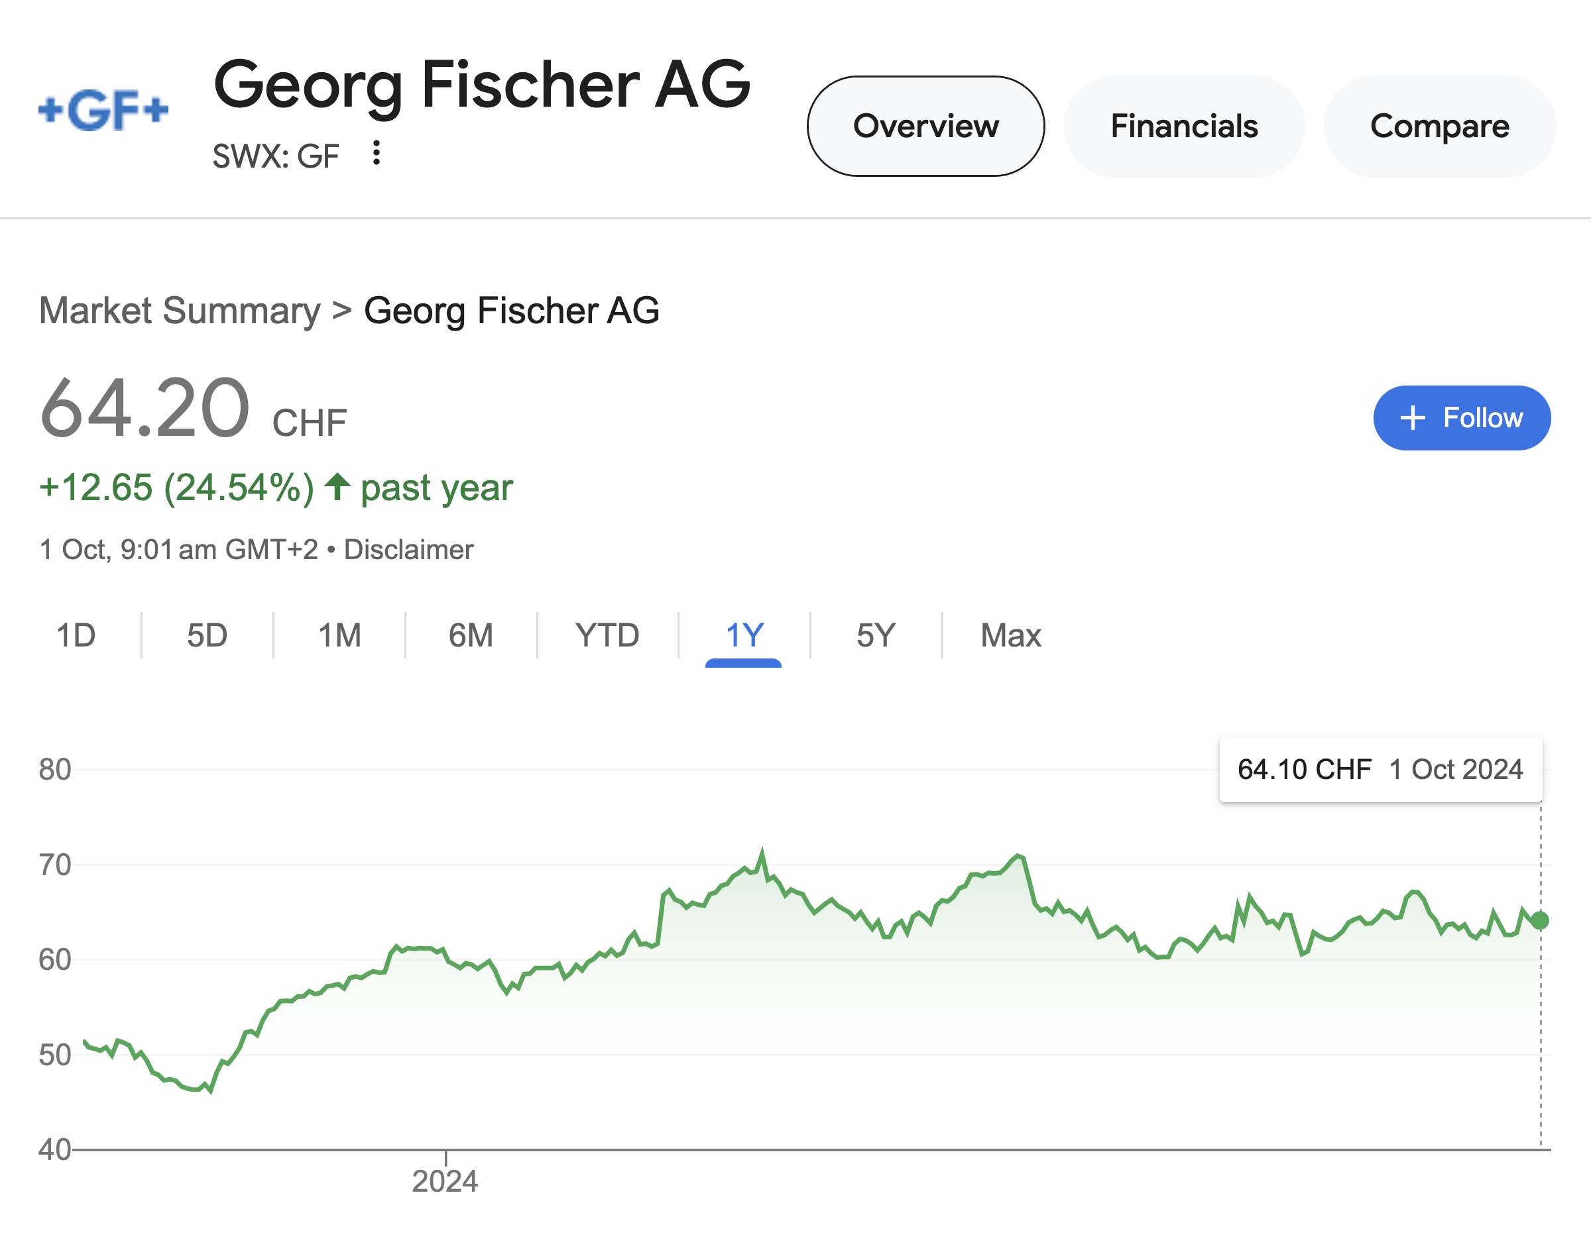Screen dimensions: 1591x1252
Task: Open the three-dot options menu beside SWX: GF
Action: [x=377, y=153]
